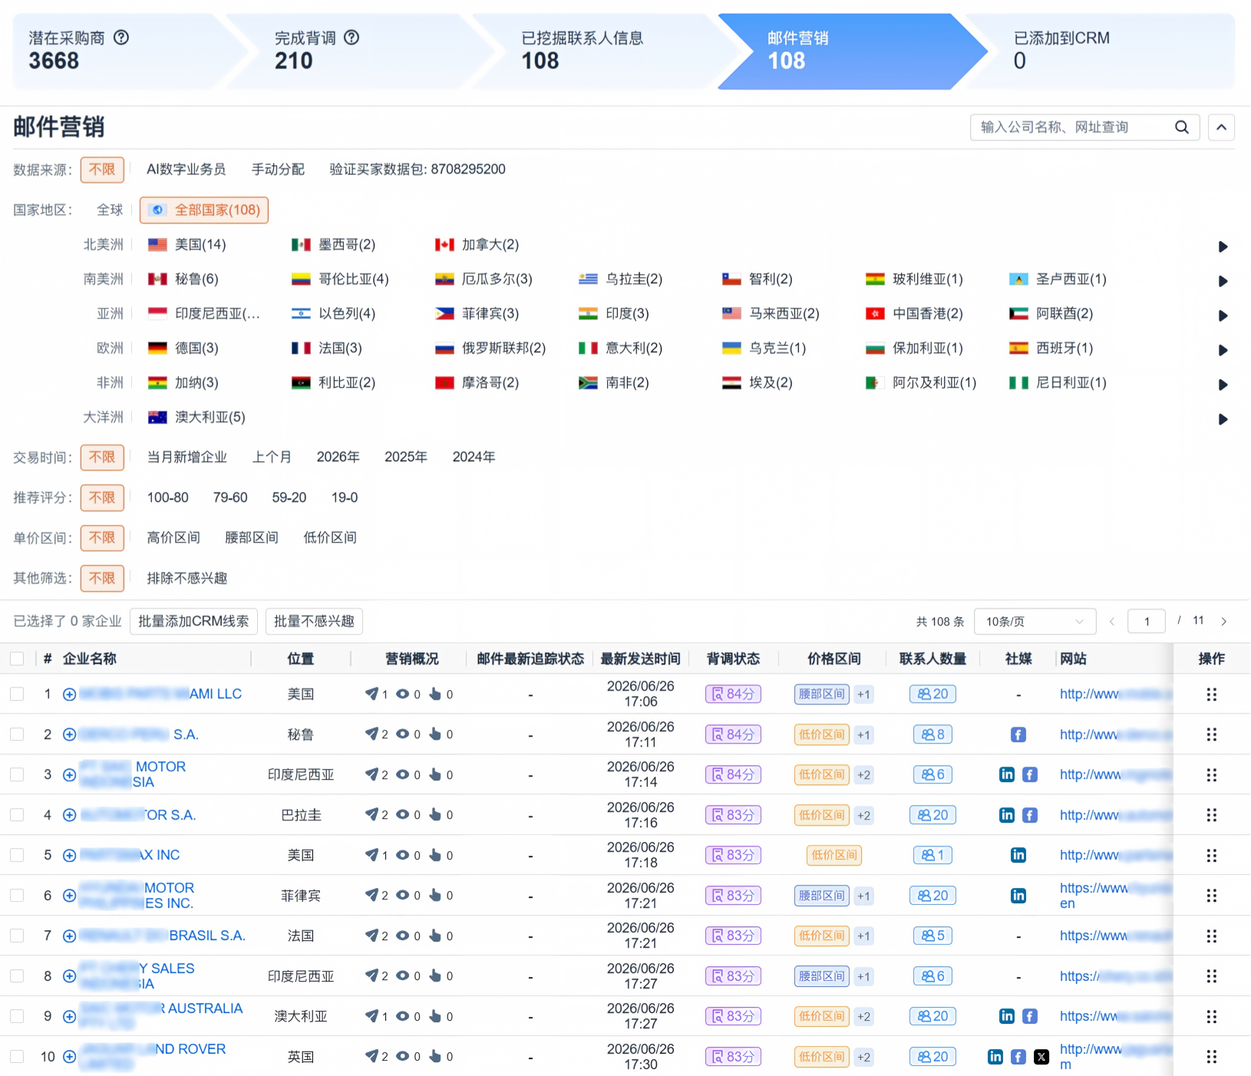Screen dimensions: 1251x1076
Task: Click the 20 contacts badge in row 4
Action: tap(932, 815)
